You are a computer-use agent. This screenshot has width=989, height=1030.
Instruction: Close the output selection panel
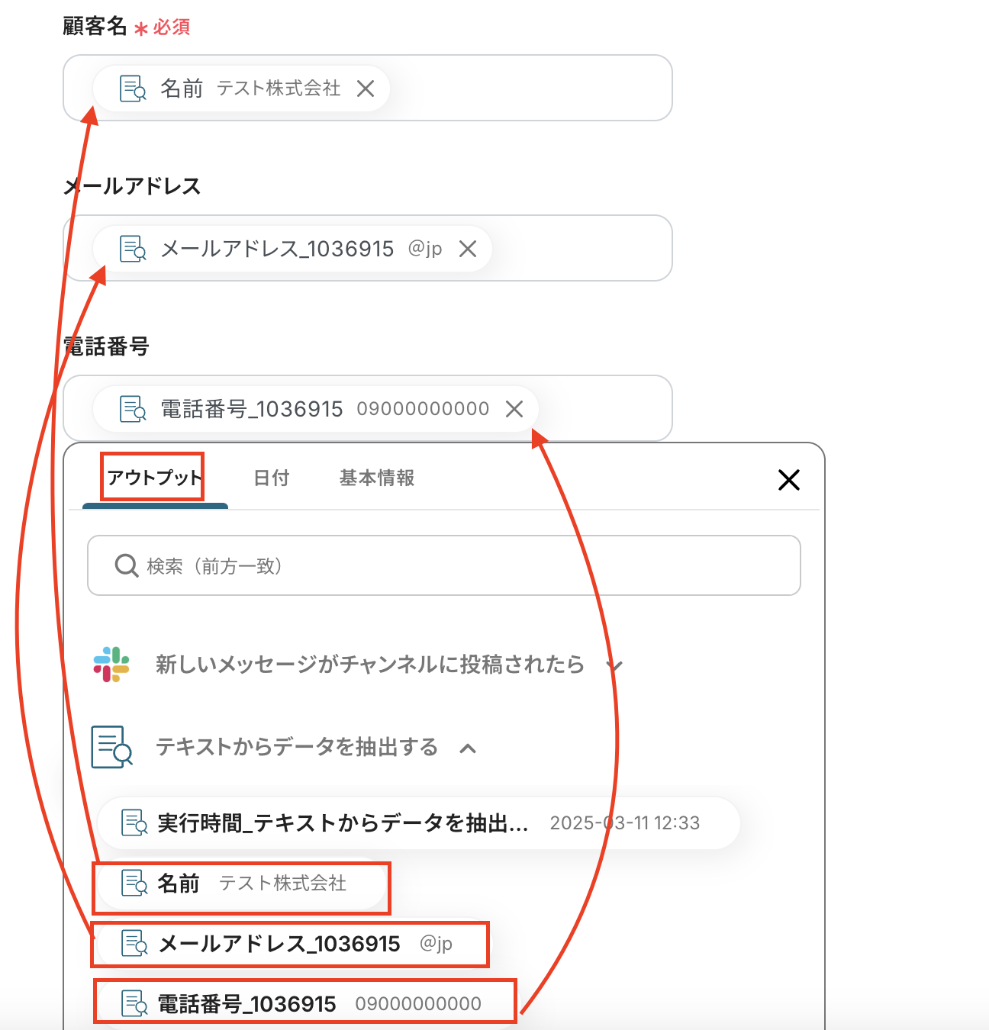point(788,479)
